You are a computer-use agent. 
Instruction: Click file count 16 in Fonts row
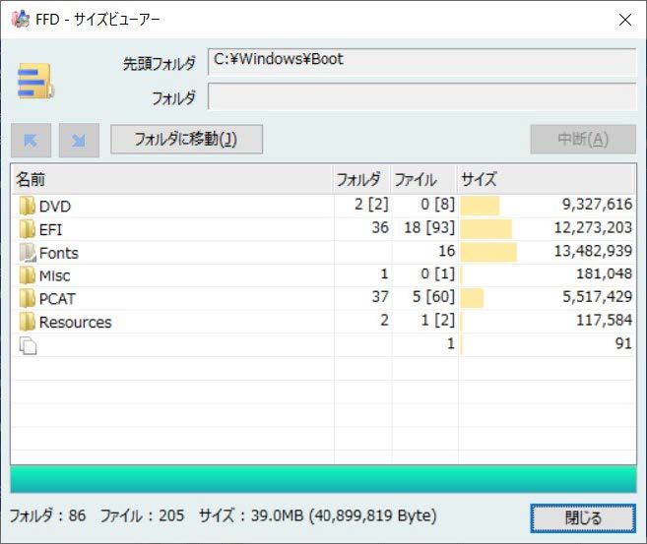tap(447, 251)
